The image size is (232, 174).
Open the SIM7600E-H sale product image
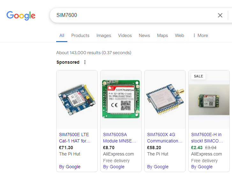(x=209, y=99)
